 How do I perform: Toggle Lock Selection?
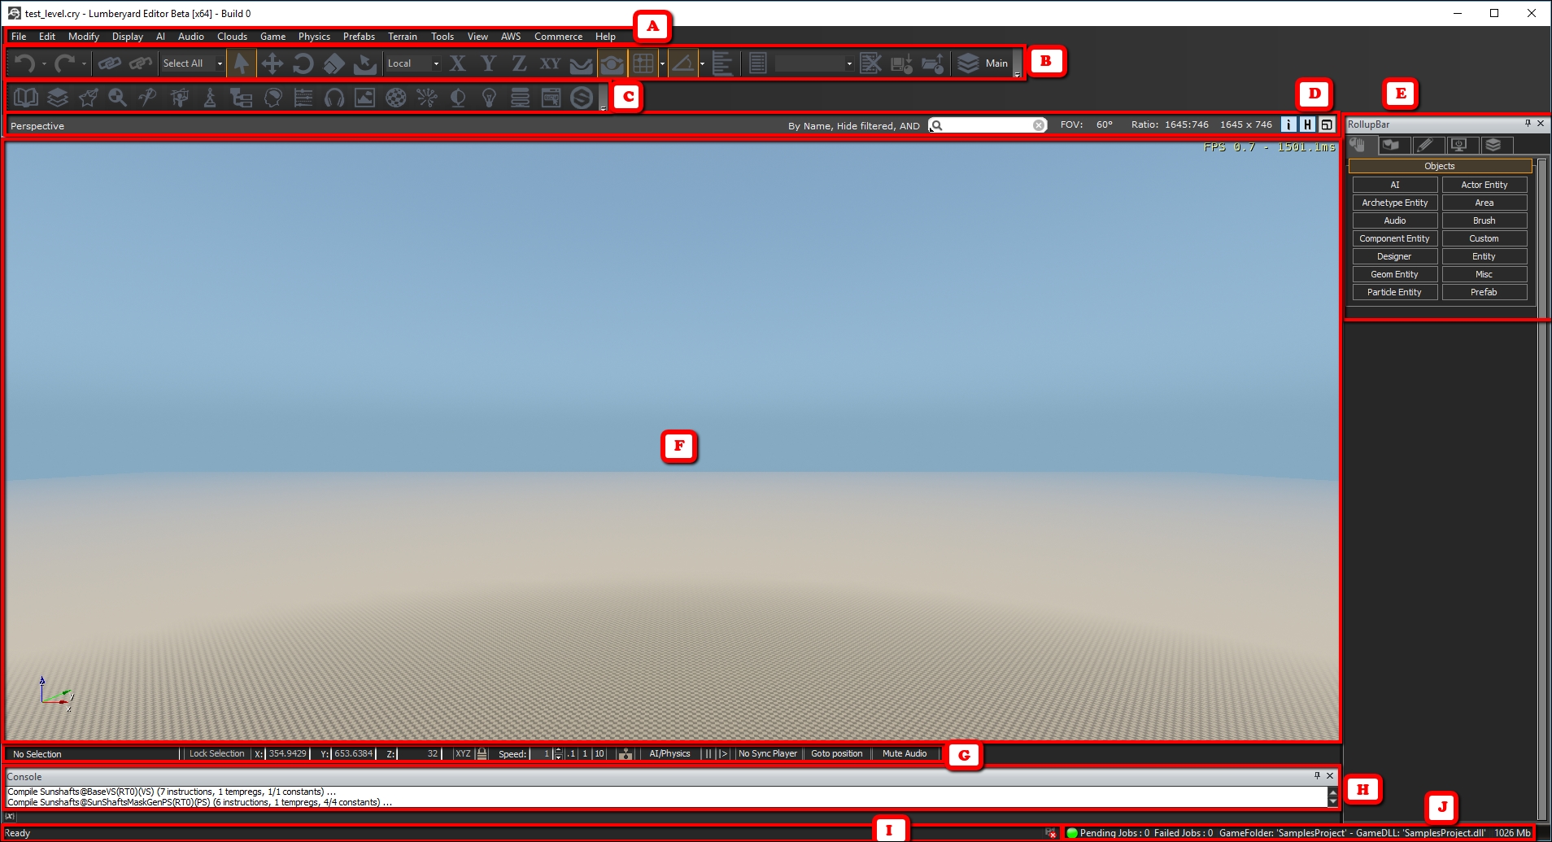pos(216,754)
